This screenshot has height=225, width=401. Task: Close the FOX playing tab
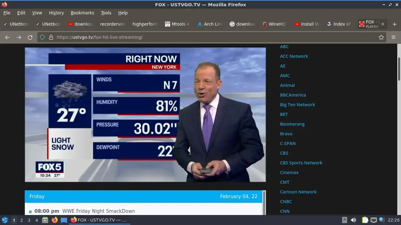coord(383,24)
